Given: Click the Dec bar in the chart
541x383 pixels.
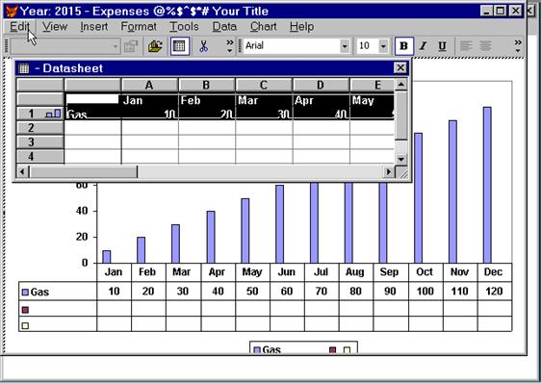Looking at the screenshot, I should tap(487, 185).
